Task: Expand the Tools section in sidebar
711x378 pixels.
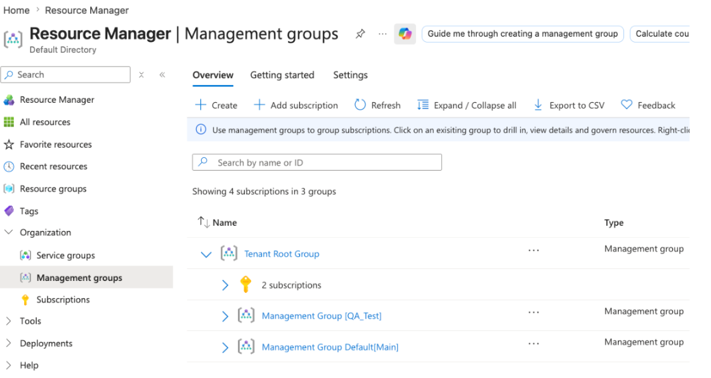Action: pos(9,321)
